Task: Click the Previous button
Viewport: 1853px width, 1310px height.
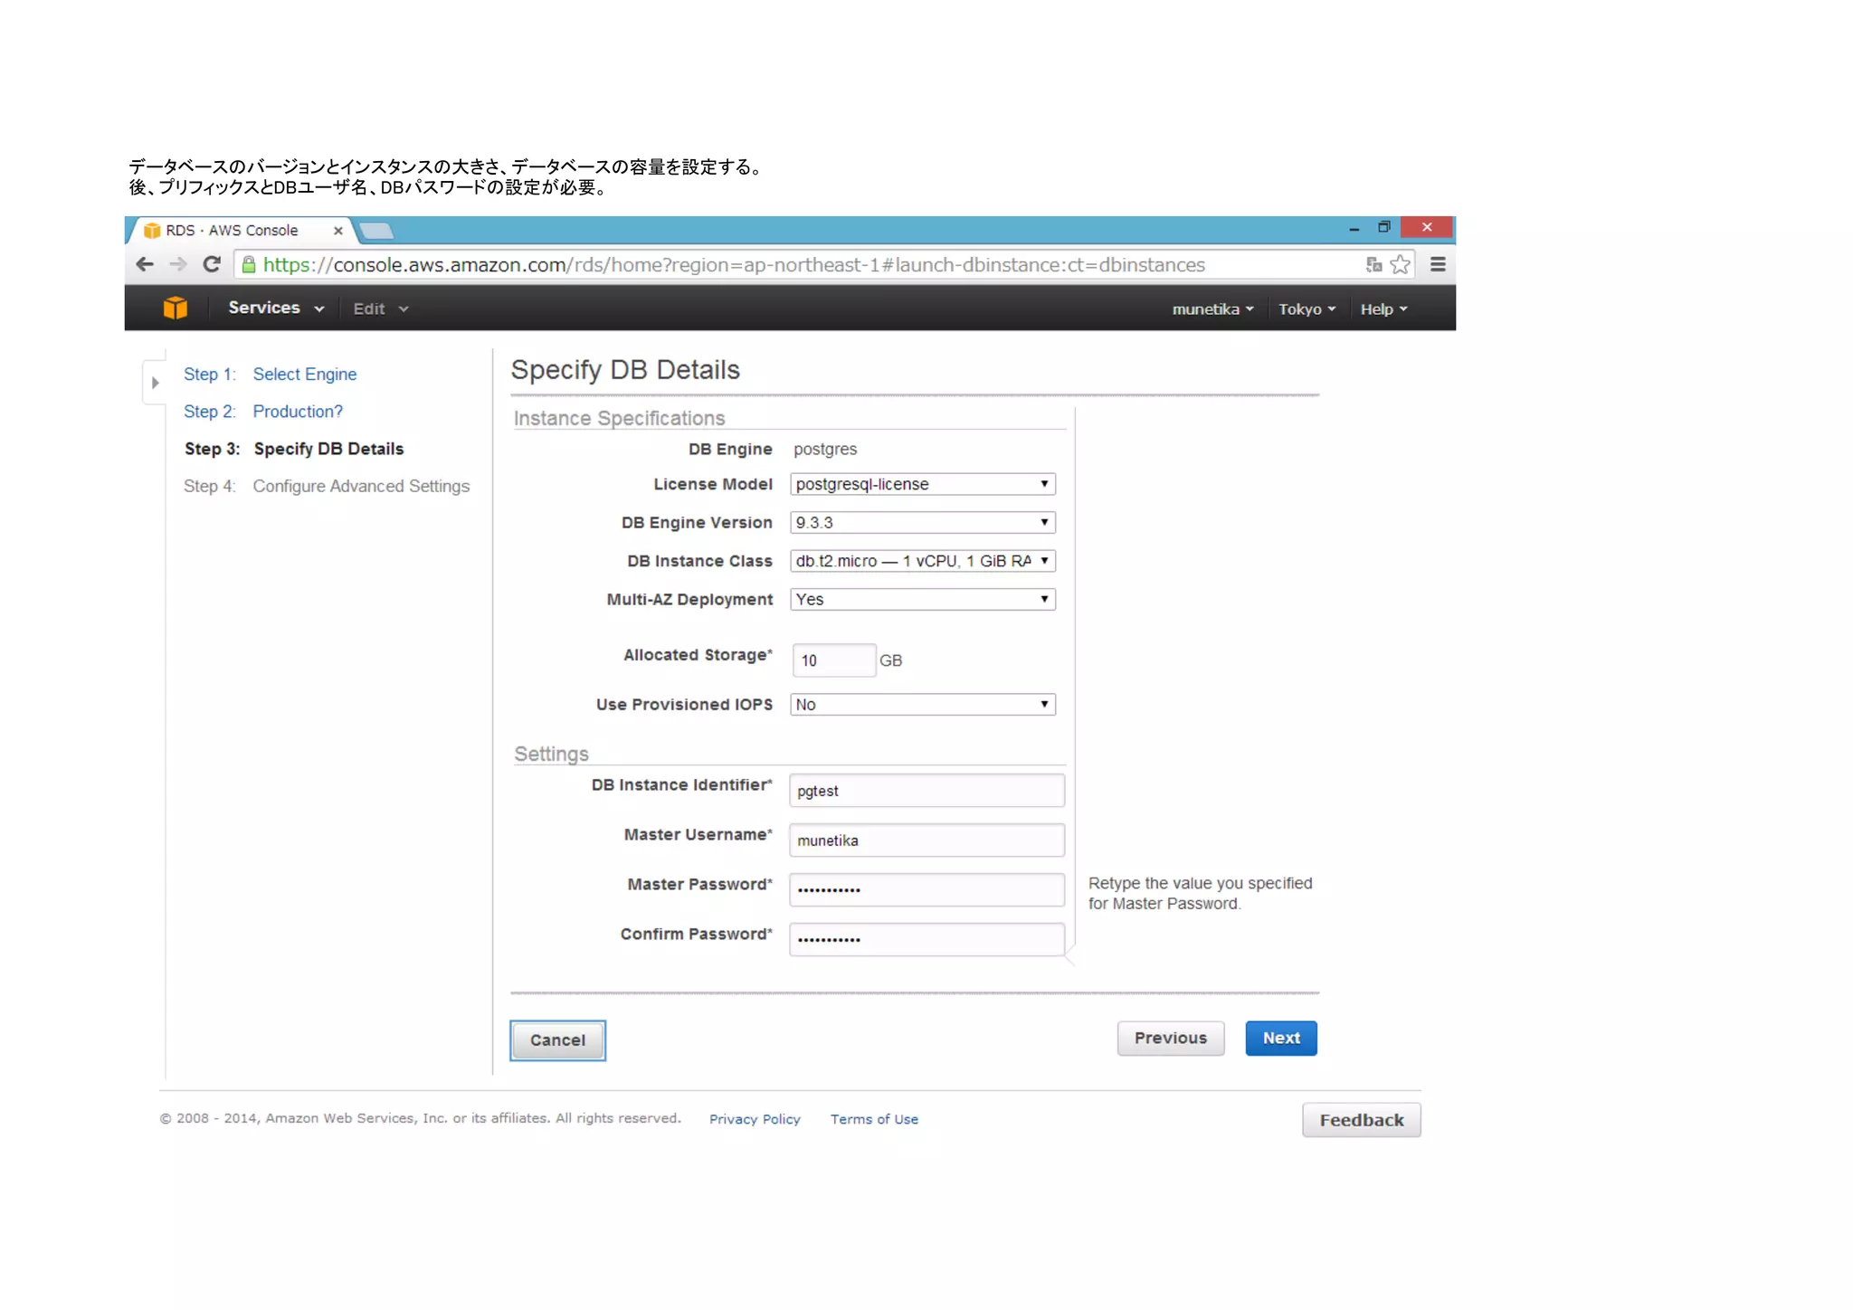Action: click(x=1171, y=1039)
